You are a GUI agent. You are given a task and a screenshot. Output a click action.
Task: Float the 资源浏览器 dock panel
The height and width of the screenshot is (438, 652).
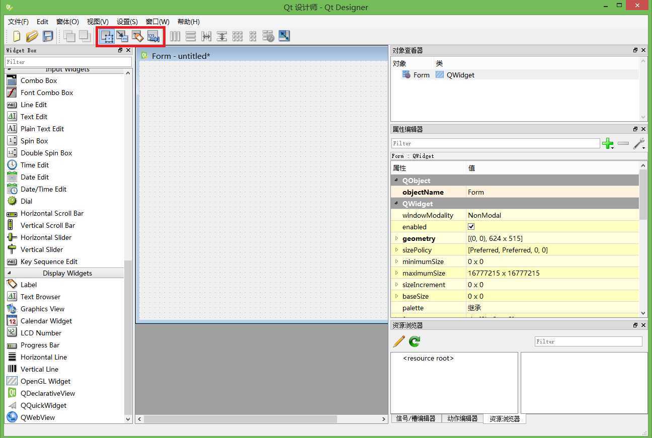point(635,325)
